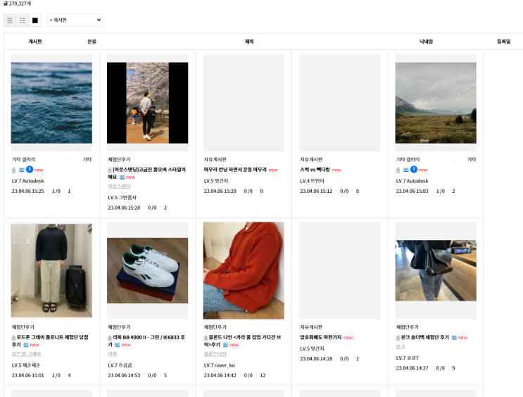Click the 닉네임 column header
The height and width of the screenshot is (397, 523).
tap(426, 42)
